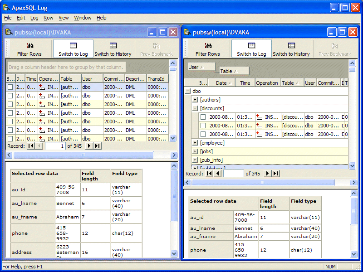Click Switch to History in right window
This screenshot has width=363, height=272.
click(x=291, y=49)
